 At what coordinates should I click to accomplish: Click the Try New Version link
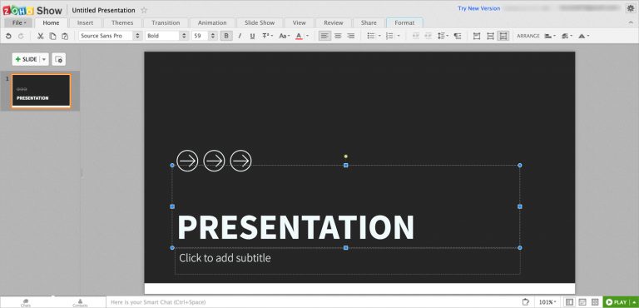(479, 8)
